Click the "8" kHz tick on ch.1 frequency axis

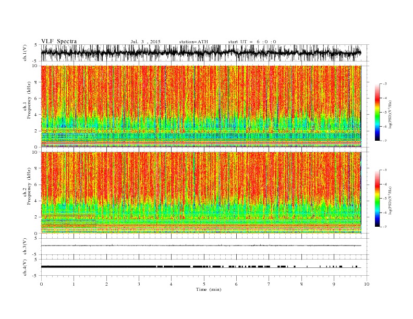pyautogui.click(x=37, y=82)
